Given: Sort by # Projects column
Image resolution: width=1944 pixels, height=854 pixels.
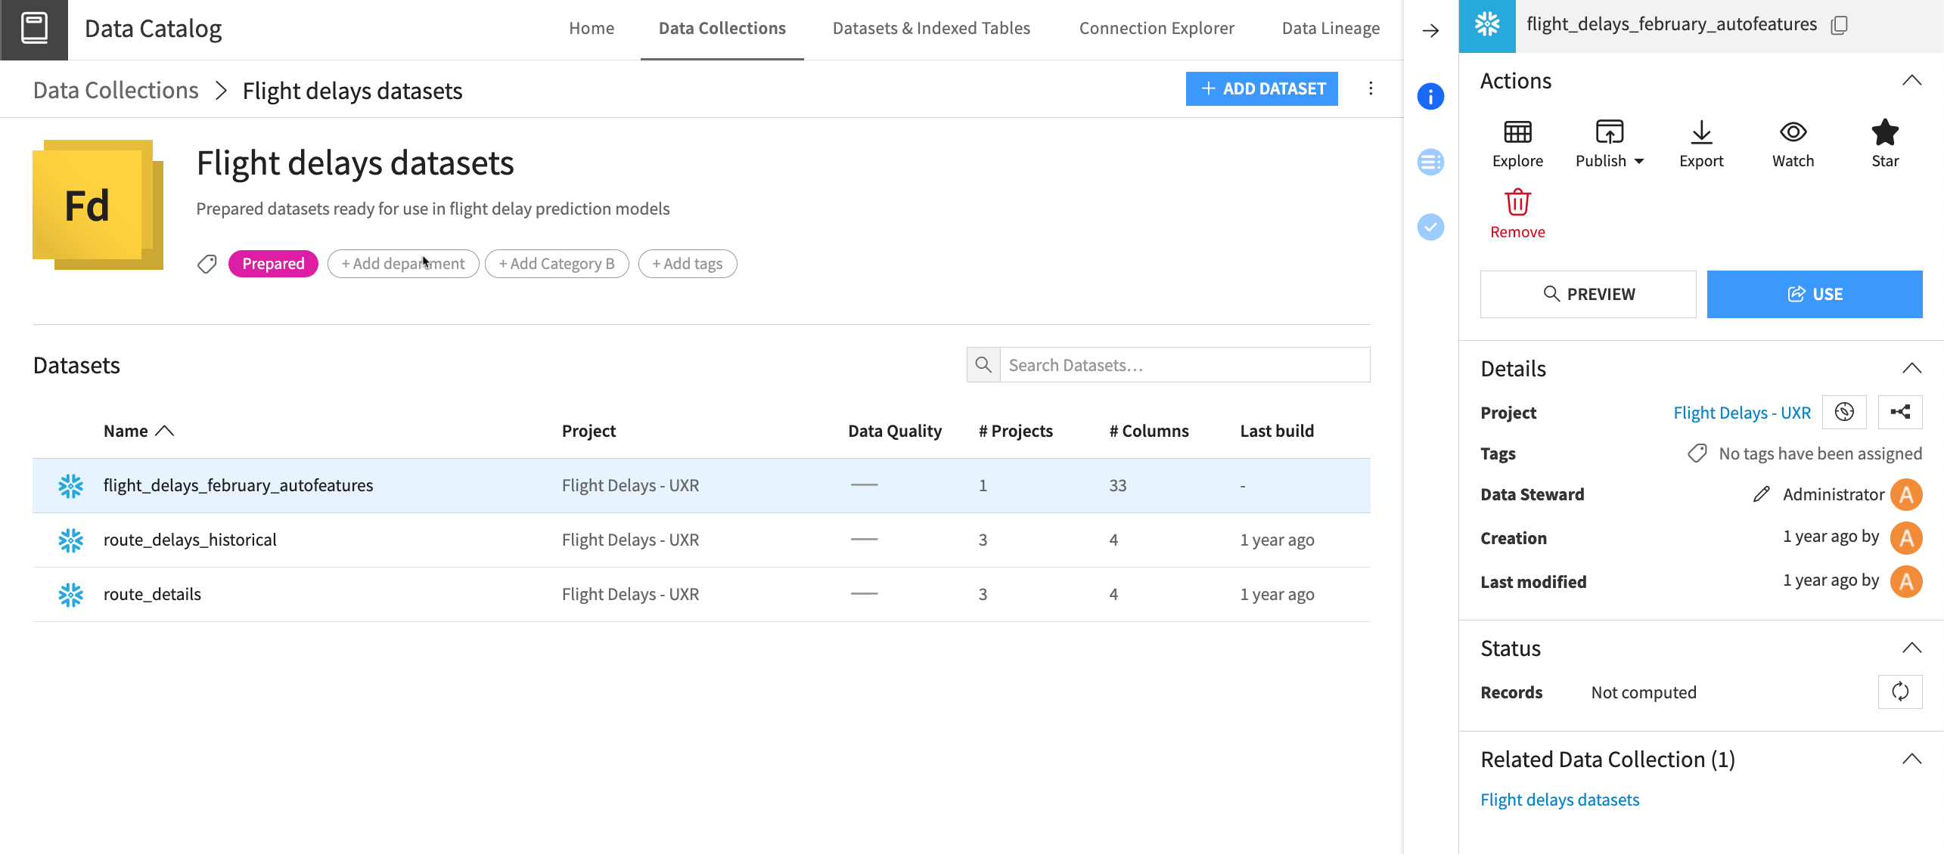Looking at the screenshot, I should (1015, 431).
